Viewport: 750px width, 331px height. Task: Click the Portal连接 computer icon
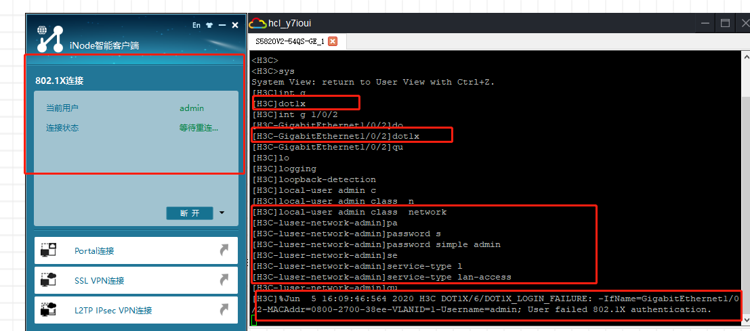48,250
